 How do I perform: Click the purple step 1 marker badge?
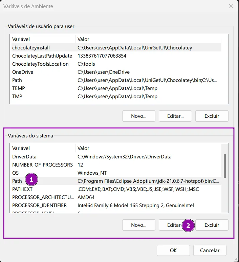[x=31, y=180]
